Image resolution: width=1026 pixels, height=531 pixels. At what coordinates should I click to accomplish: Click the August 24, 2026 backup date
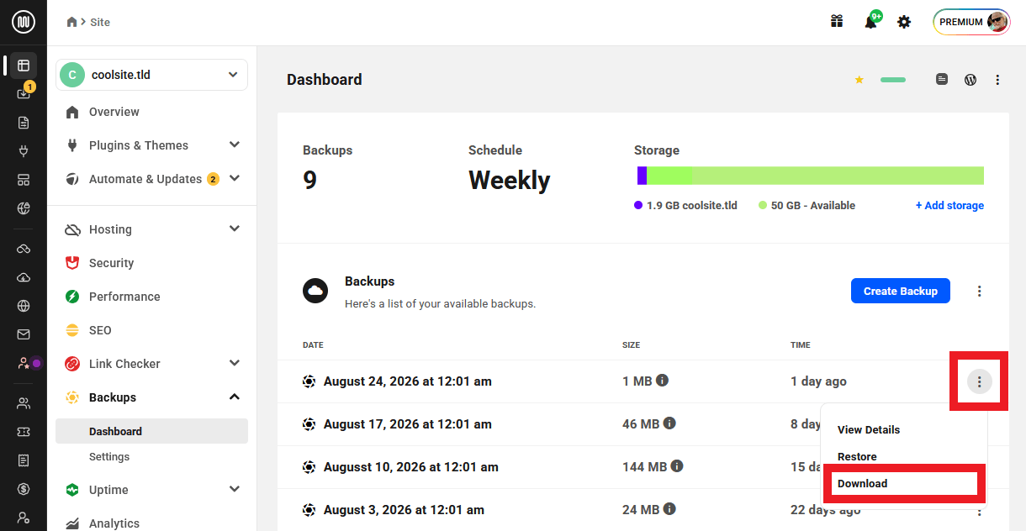click(x=408, y=381)
